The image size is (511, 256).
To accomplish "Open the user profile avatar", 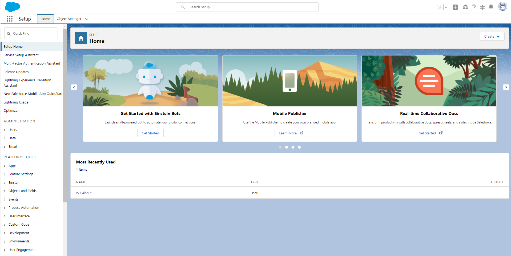I will [x=502, y=7].
